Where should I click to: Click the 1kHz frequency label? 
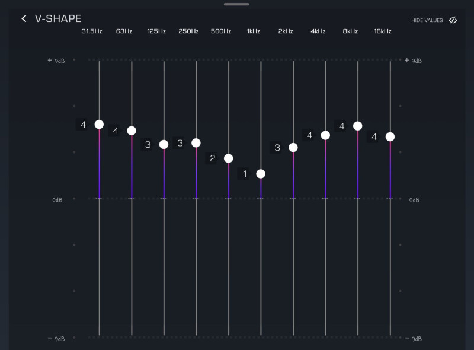(x=253, y=31)
